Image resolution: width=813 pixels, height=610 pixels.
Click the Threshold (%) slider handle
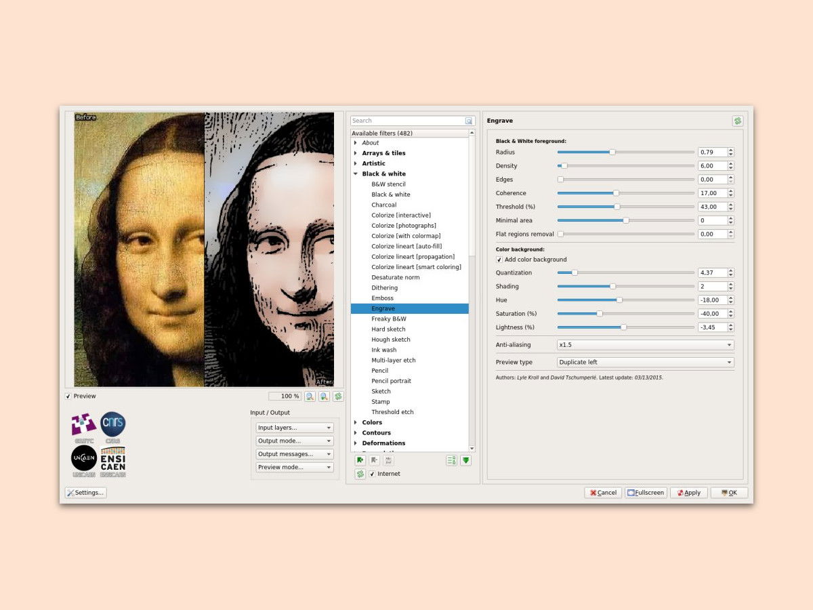click(617, 207)
